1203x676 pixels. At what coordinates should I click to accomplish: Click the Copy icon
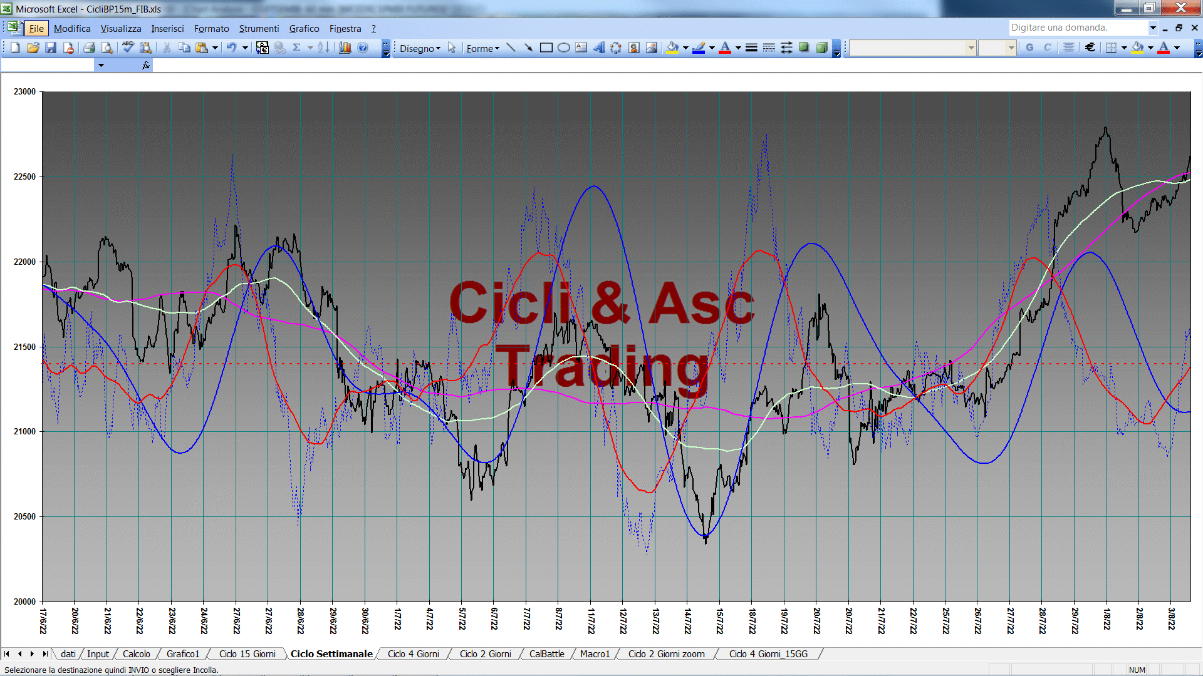pos(184,48)
